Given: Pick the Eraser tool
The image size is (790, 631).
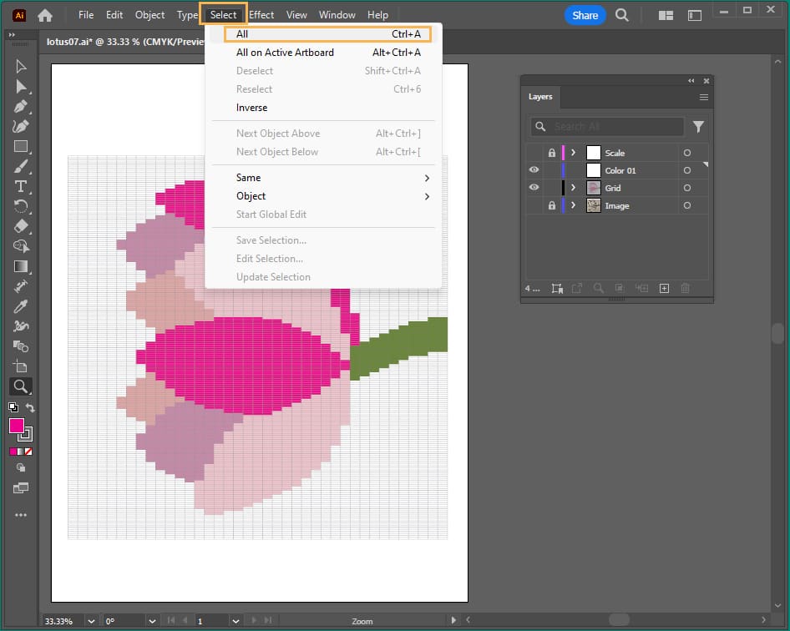Looking at the screenshot, I should (21, 226).
